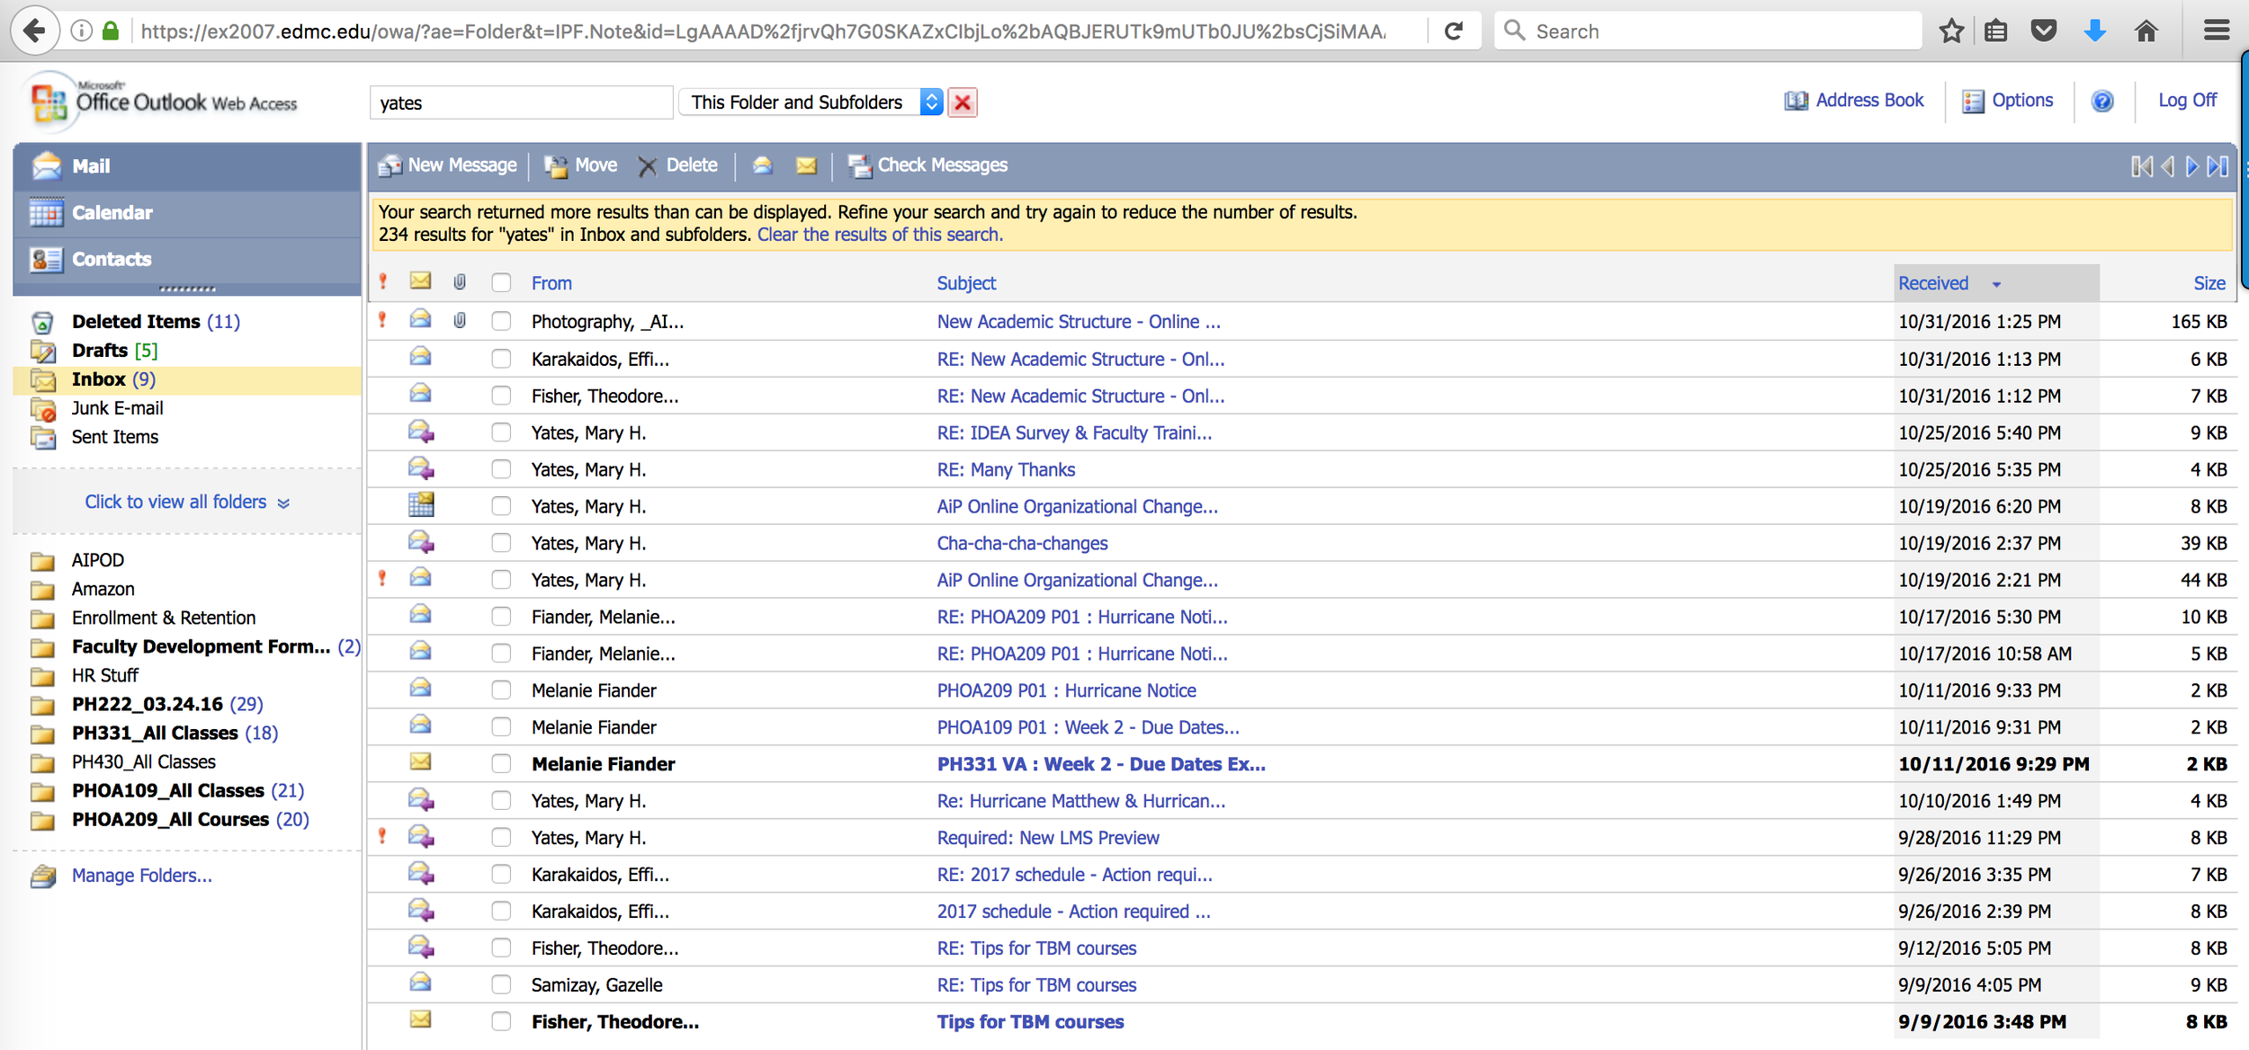Click Clear the results of this search
Screen dimensions: 2249x1050
(x=879, y=235)
